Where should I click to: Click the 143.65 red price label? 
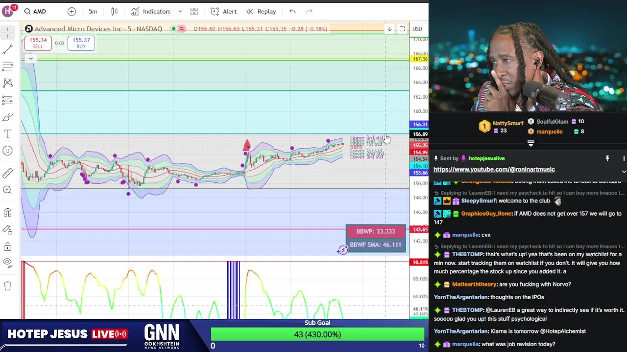point(419,229)
